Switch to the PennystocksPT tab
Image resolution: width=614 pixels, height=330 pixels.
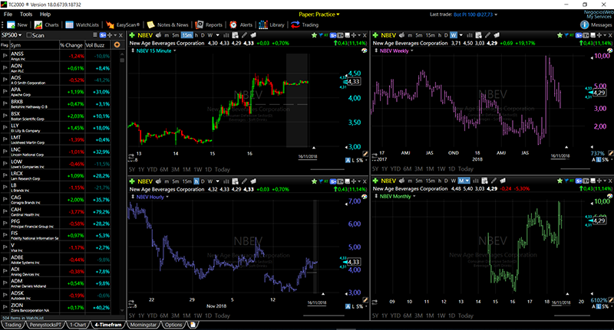tap(45, 325)
